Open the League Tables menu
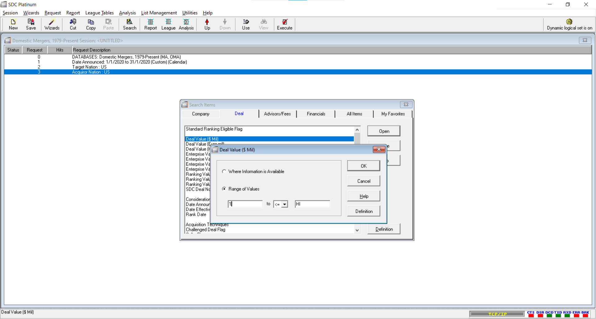Viewport: 596px width, 319px height. (x=99, y=13)
